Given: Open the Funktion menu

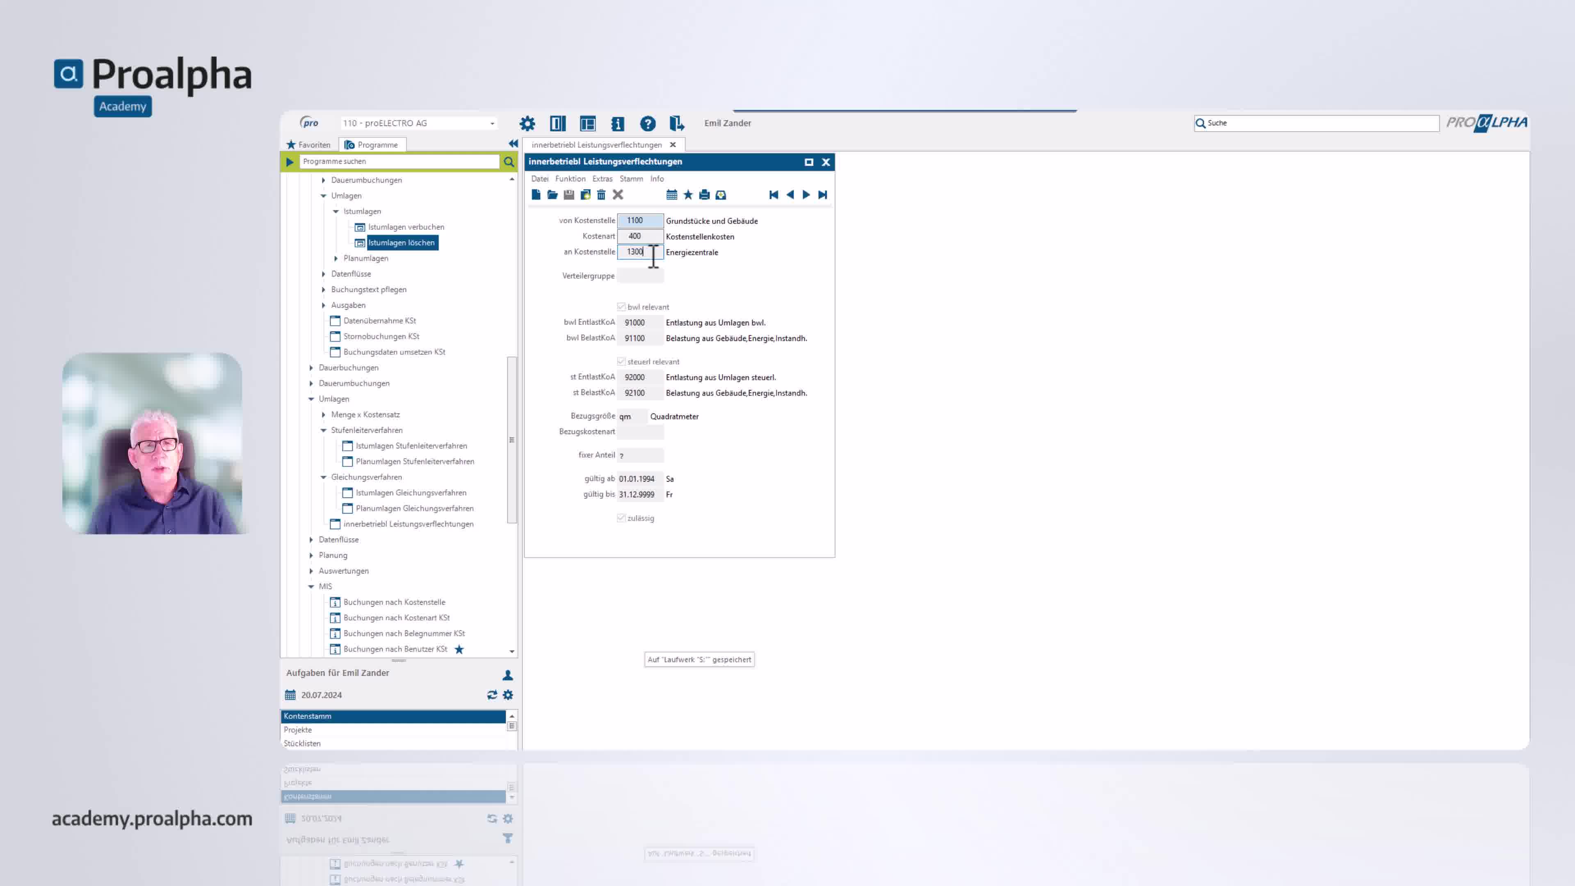Looking at the screenshot, I should (x=570, y=178).
